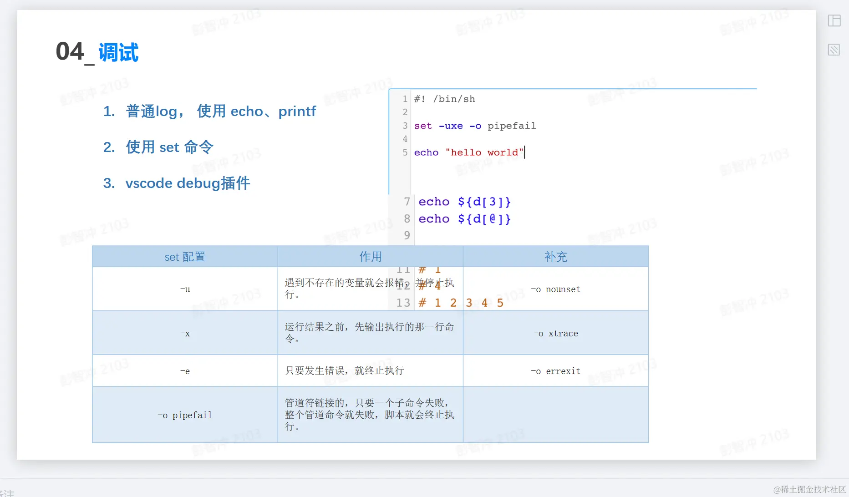849x497 pixels.
Task: Select the "-o xtrace" table cell
Action: pos(556,333)
